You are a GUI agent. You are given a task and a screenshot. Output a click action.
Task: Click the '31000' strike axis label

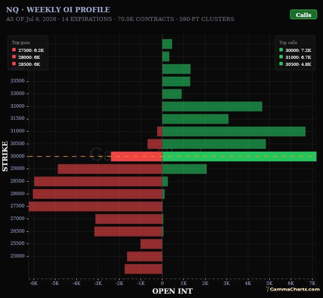click(x=17, y=131)
